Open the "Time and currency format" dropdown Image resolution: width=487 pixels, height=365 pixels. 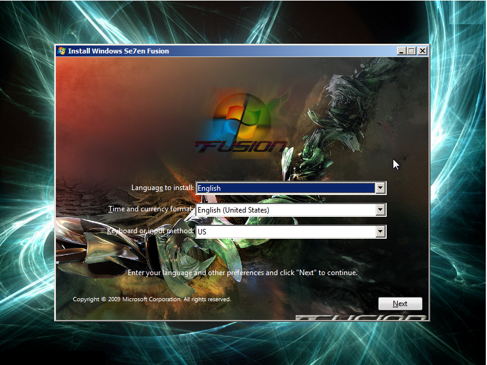(x=381, y=210)
